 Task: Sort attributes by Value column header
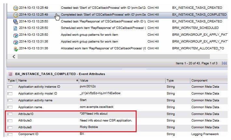click(x=120, y=80)
